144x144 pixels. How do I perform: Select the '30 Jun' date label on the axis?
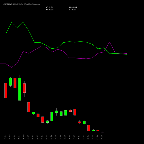(24, 137)
